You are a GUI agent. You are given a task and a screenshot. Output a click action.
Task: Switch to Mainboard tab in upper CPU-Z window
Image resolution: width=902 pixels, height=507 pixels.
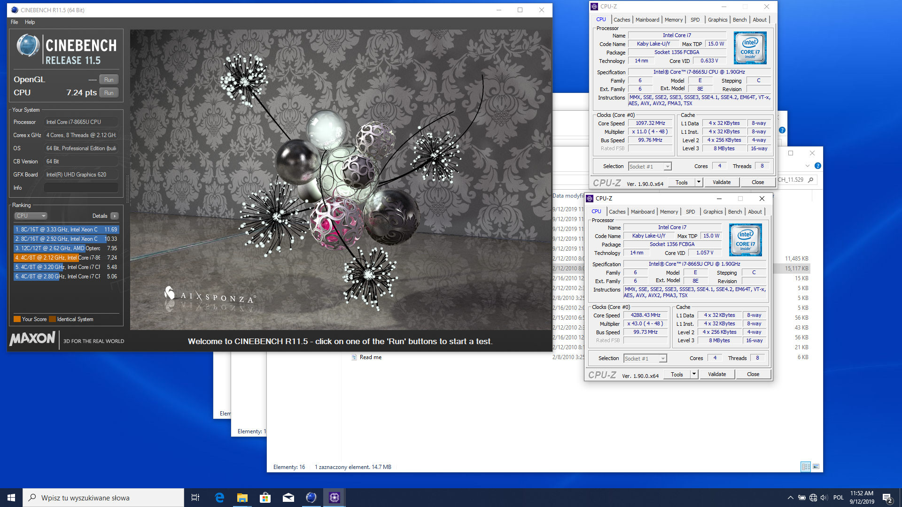[647, 20]
